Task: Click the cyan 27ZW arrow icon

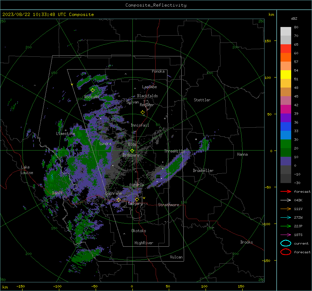Action: pyautogui.click(x=286, y=218)
